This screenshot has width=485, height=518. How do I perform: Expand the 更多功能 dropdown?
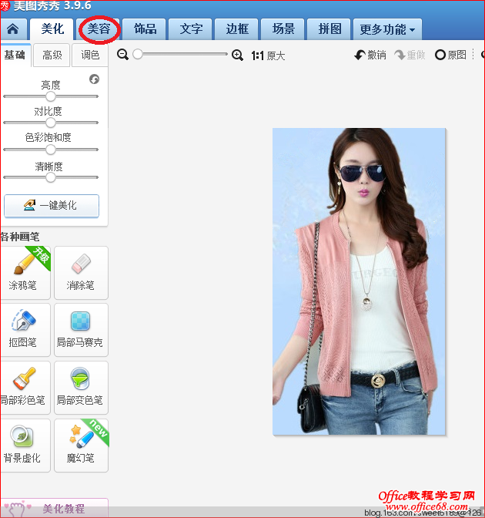[387, 29]
